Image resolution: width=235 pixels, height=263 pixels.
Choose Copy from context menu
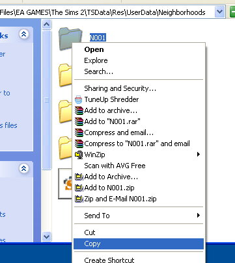coord(139,244)
